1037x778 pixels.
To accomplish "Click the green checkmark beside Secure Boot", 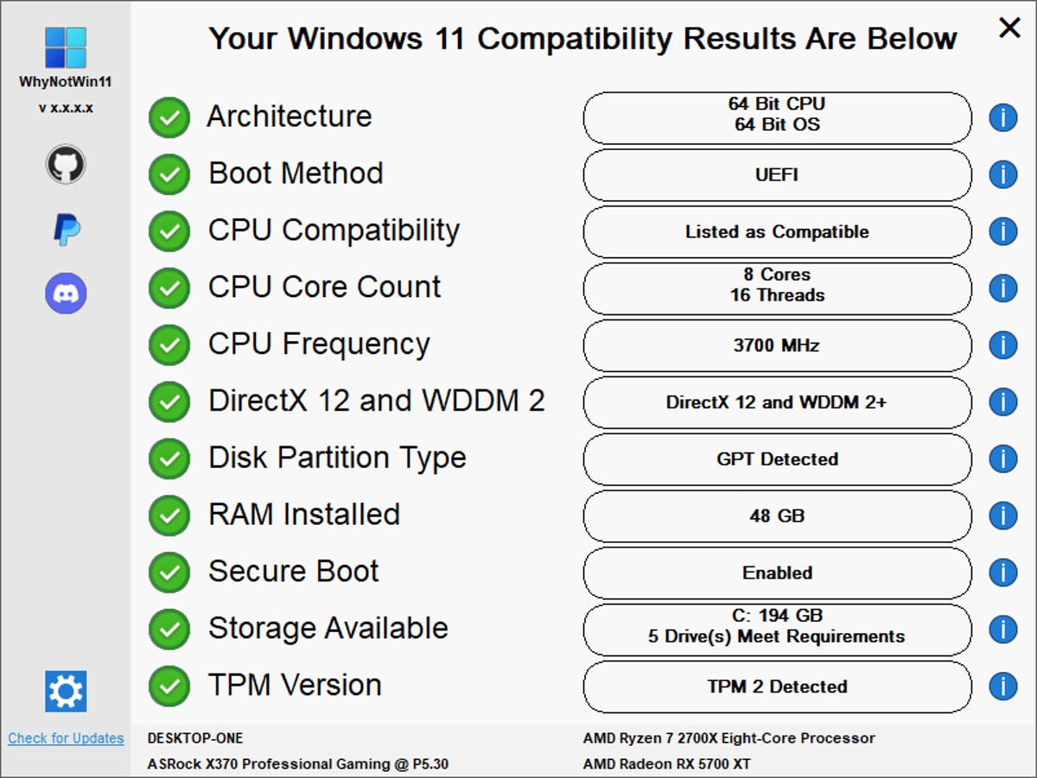I will (169, 572).
